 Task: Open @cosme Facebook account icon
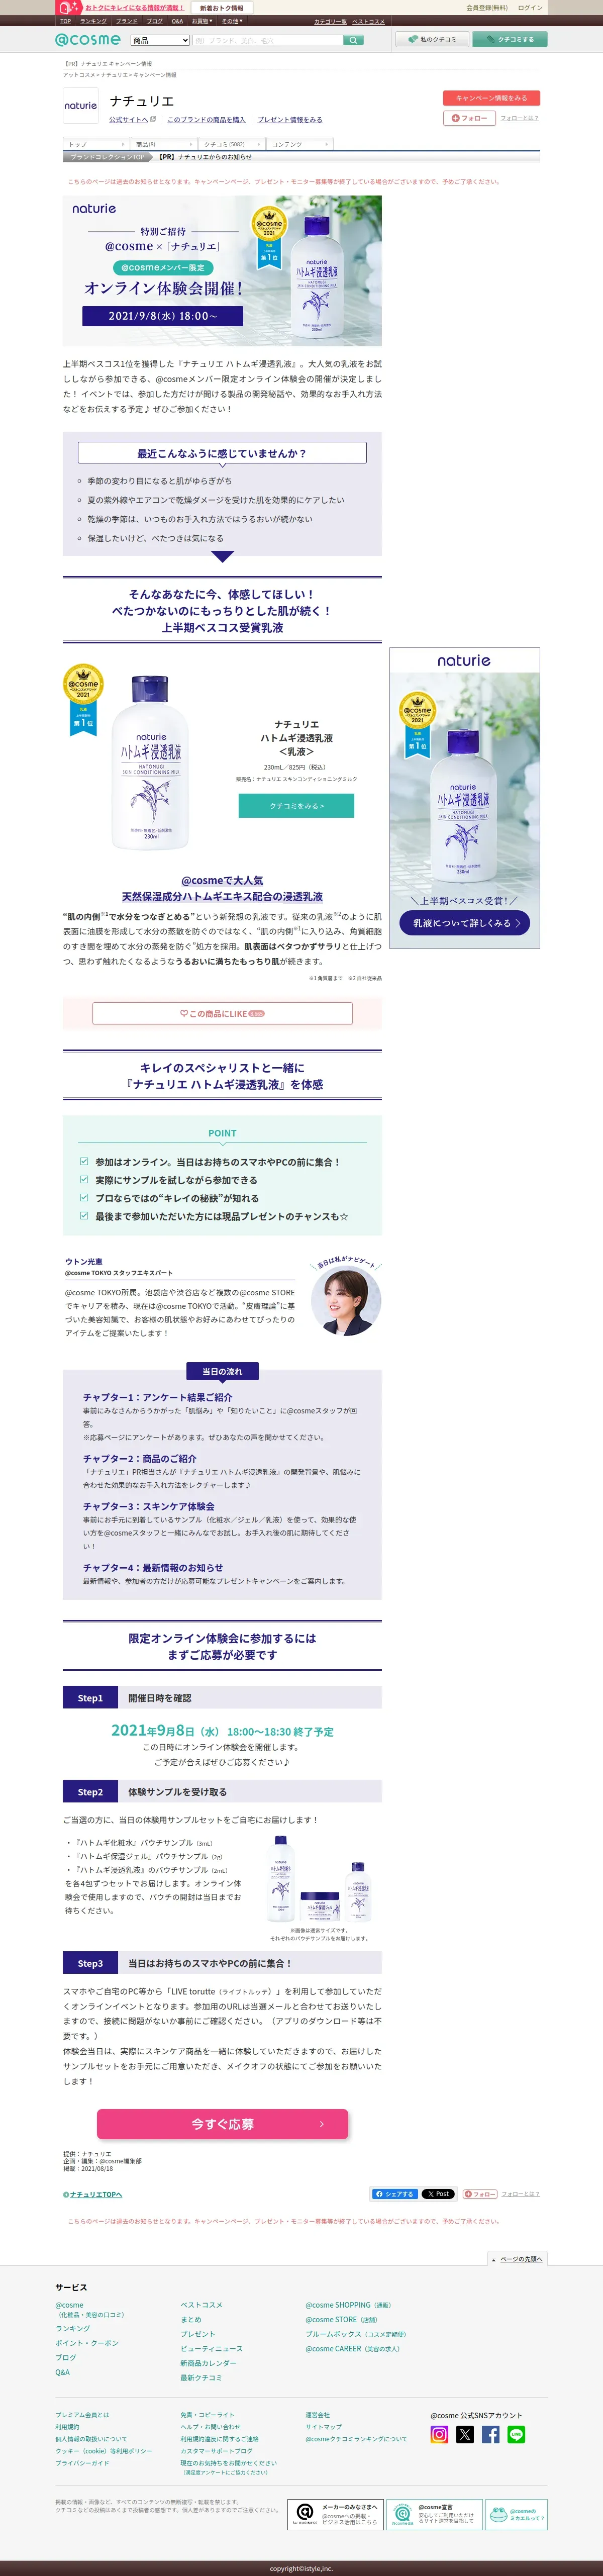tap(491, 2434)
